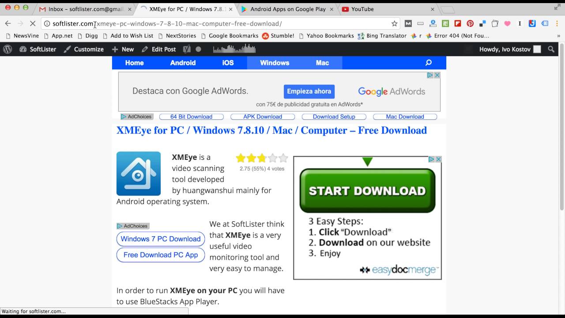Open SoftLister dashboard menu
The width and height of the screenshot is (565, 318).
pyautogui.click(x=37, y=49)
